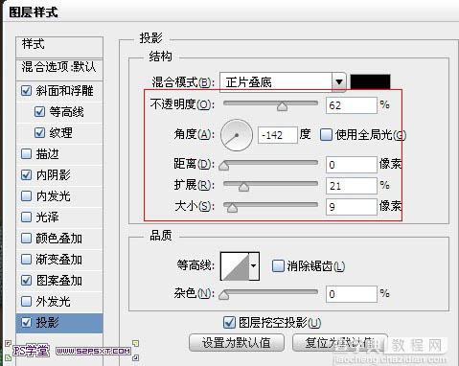Click the opacity field showing 62
Viewport: 459px width, 366px height.
coord(352,105)
